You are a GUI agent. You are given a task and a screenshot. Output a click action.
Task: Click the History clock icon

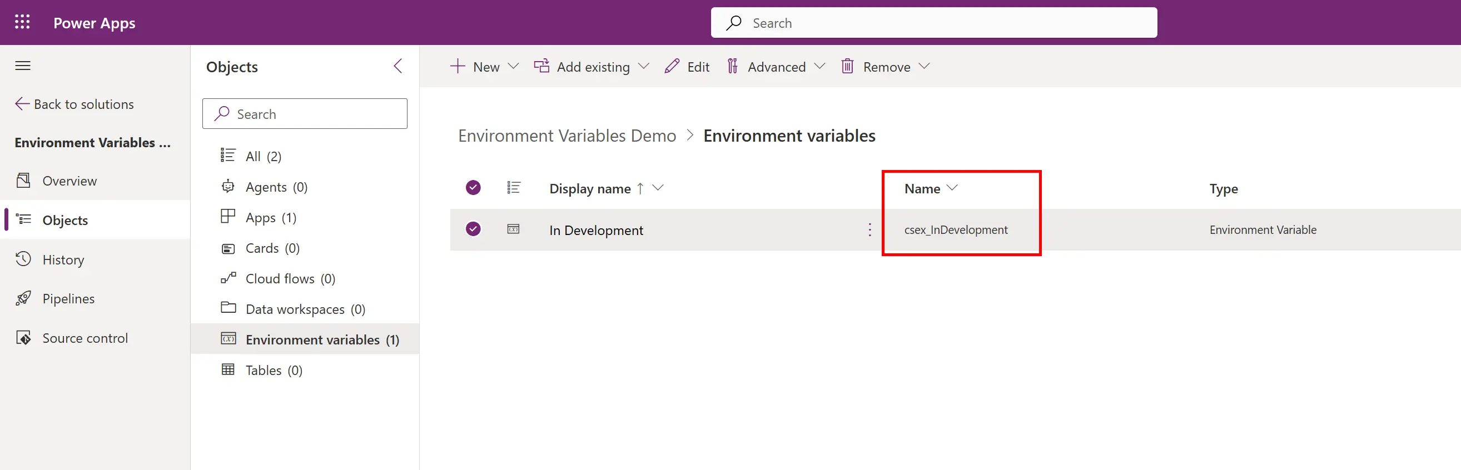pos(23,259)
